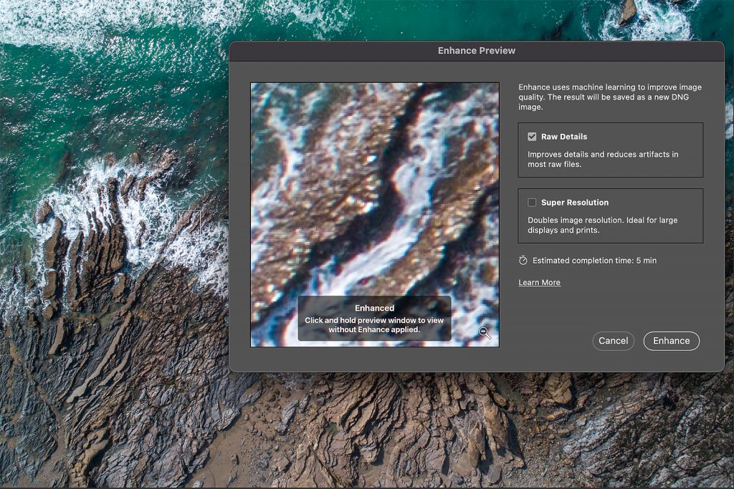The height and width of the screenshot is (489, 734).
Task: Click the checkmark inside Raw Details checkbox
Action: (x=531, y=136)
